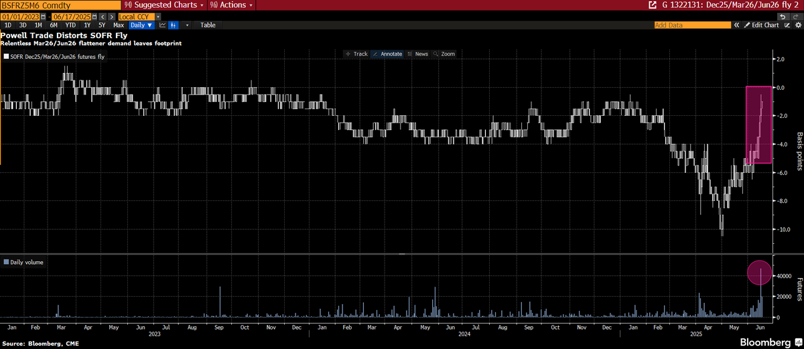The height and width of the screenshot is (349, 804).
Task: Select the YTD range tab
Action: click(x=70, y=25)
